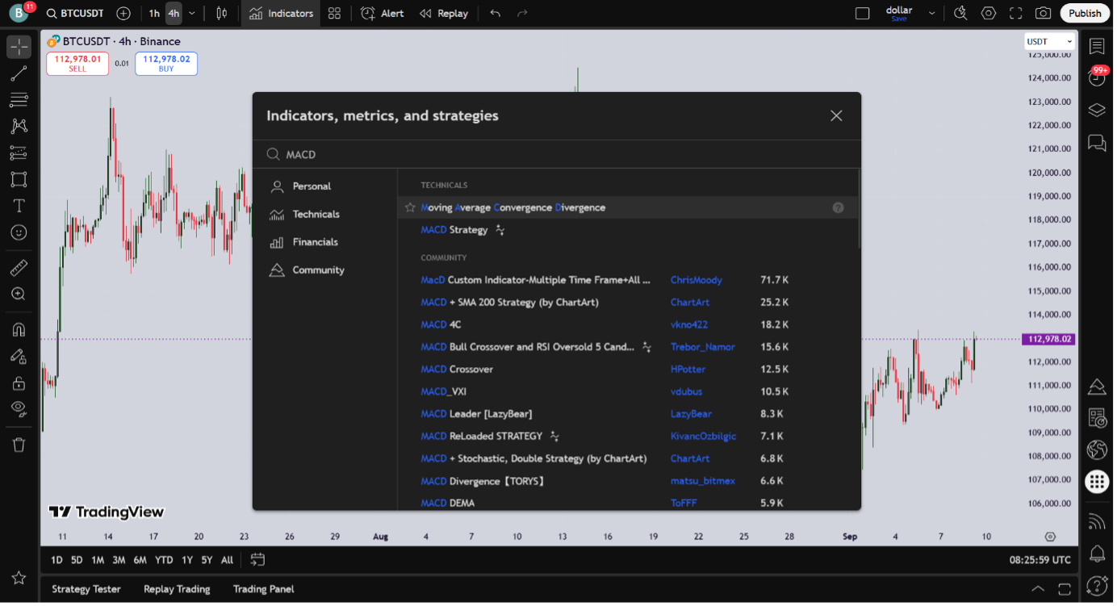Select the Community category
The height and width of the screenshot is (606, 1117).
pyautogui.click(x=318, y=270)
